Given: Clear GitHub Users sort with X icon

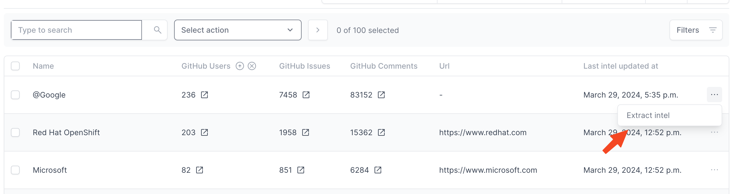Looking at the screenshot, I should click(x=252, y=66).
